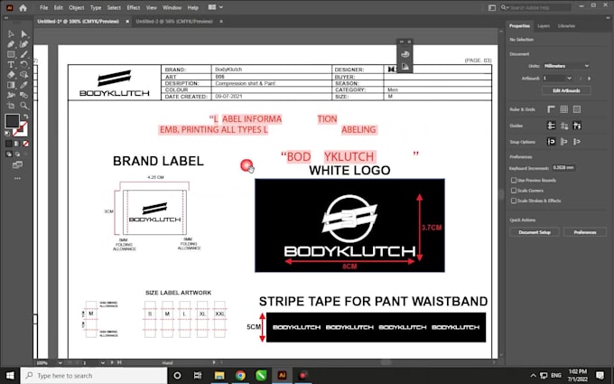Open the Units Millimeters dropdown

pos(566,66)
